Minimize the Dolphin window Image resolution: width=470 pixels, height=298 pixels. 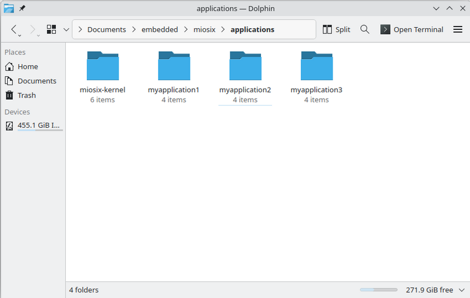click(x=436, y=8)
